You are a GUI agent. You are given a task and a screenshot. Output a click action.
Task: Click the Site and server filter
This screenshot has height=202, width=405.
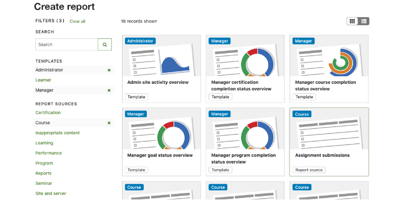(x=51, y=193)
